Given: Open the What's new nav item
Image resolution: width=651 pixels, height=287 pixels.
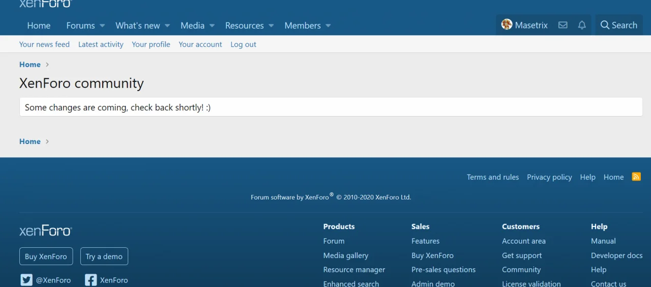Looking at the screenshot, I should [x=138, y=25].
